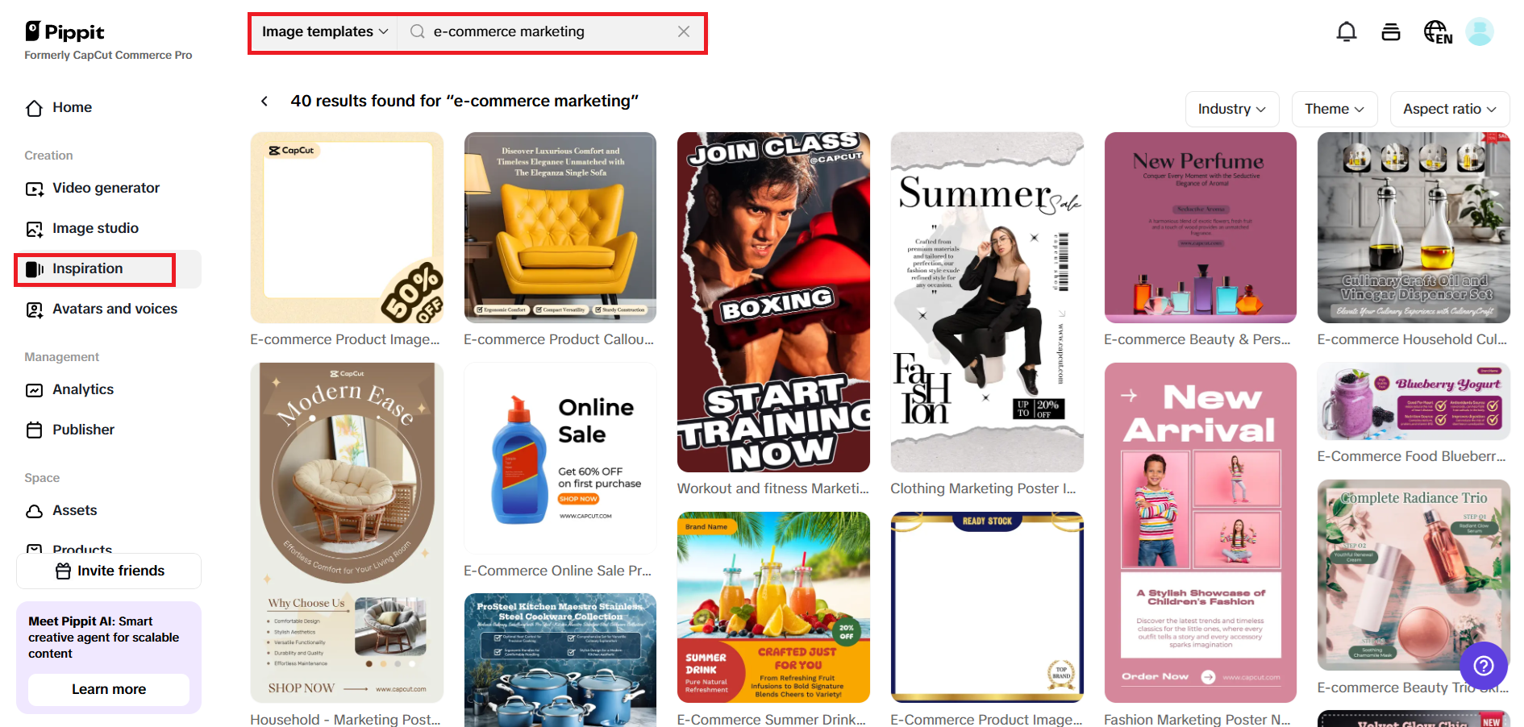Screen dimensions: 1524x727
Task: Change language via the globe EN icon
Action: point(1438,32)
